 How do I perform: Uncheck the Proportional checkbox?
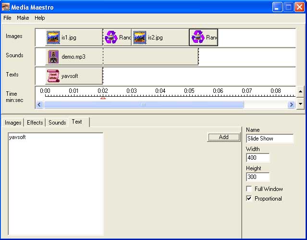[x=249, y=199]
